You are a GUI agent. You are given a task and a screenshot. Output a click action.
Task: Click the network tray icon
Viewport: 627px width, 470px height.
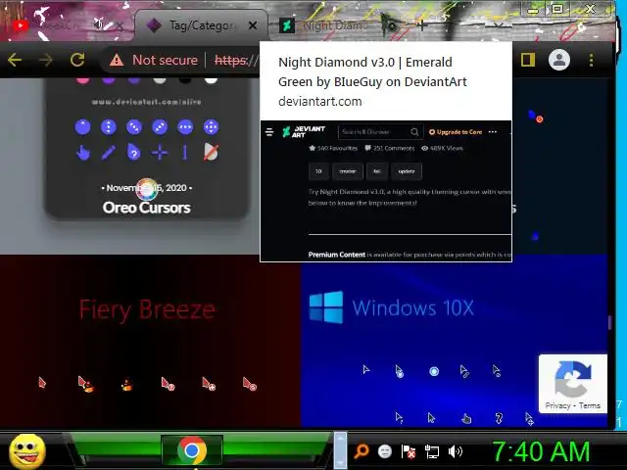click(432, 452)
